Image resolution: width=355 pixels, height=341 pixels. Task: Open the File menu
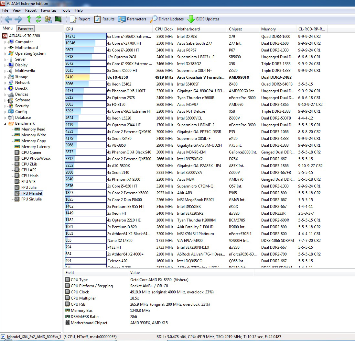5,10
